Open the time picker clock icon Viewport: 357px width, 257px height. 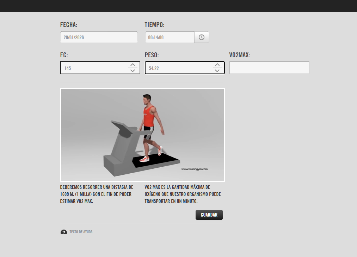[202, 37]
